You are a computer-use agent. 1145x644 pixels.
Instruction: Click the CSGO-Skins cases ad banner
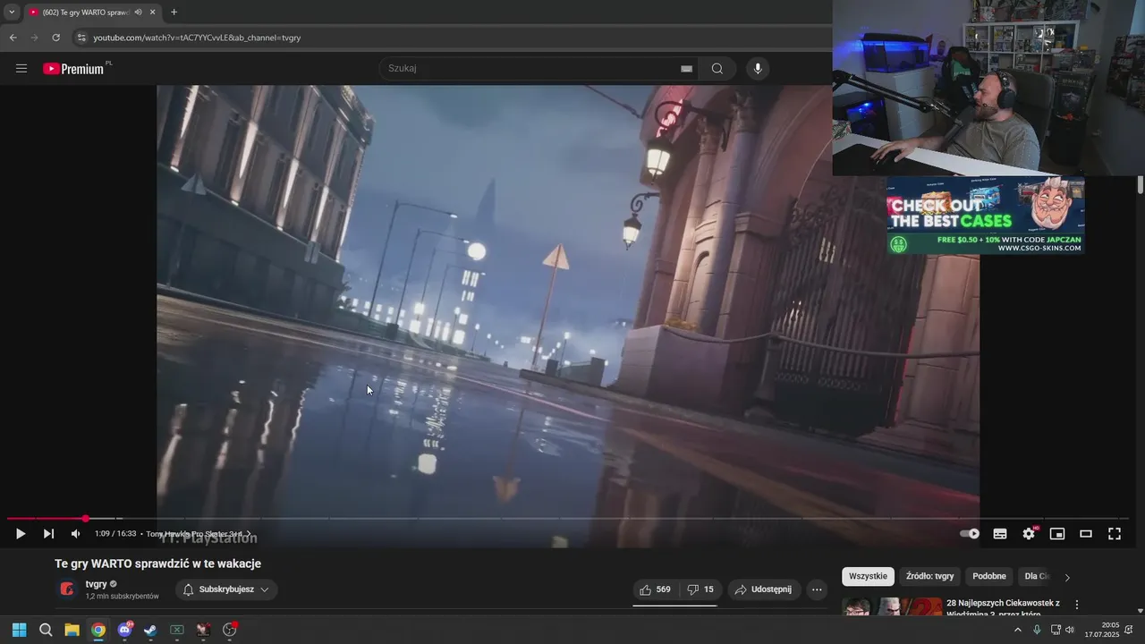[986, 215]
